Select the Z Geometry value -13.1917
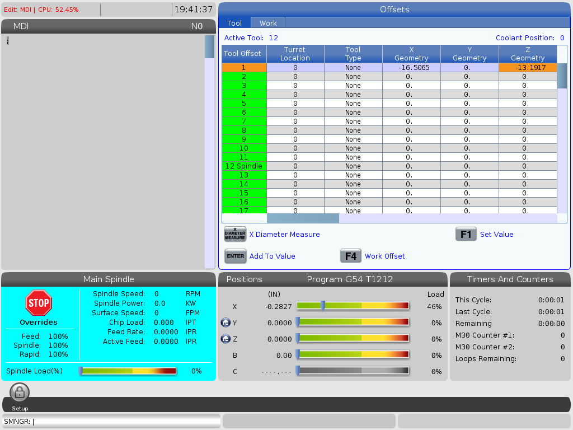Viewport: 573px width, 430px height. click(528, 68)
